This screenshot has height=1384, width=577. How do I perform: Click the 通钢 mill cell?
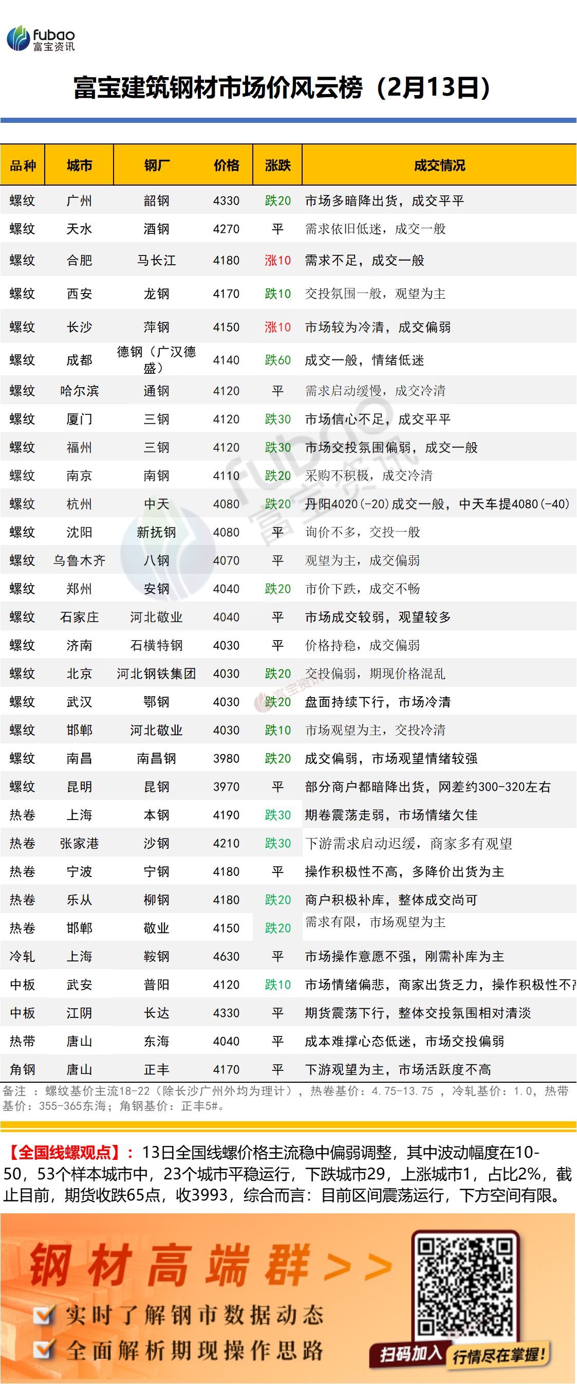coord(157,391)
